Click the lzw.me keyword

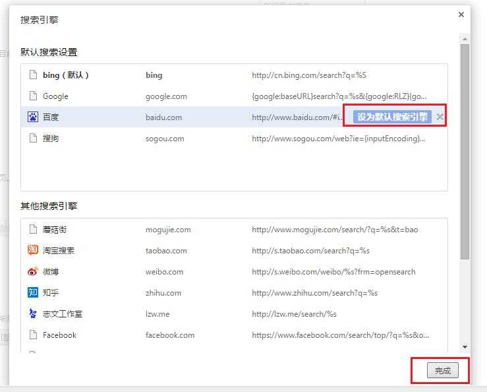click(x=158, y=314)
